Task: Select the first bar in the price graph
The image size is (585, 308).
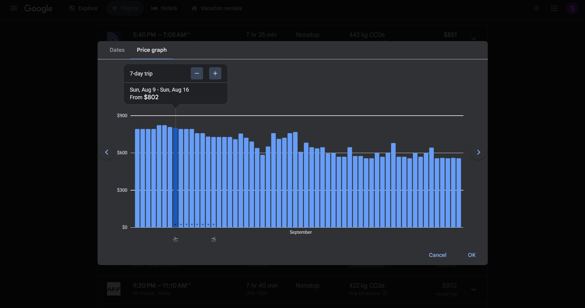Action: 137,178
